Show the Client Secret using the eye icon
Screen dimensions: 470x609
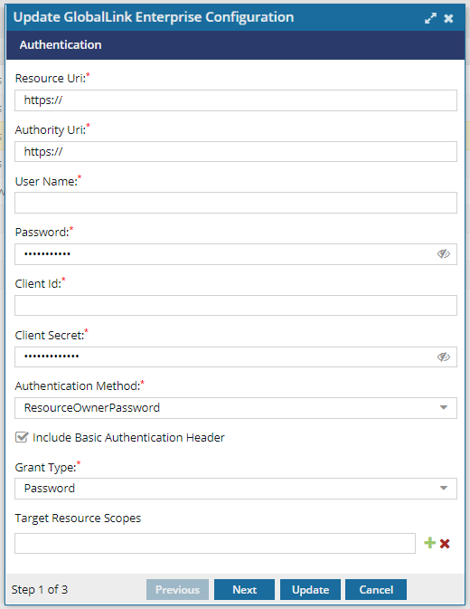(x=444, y=357)
